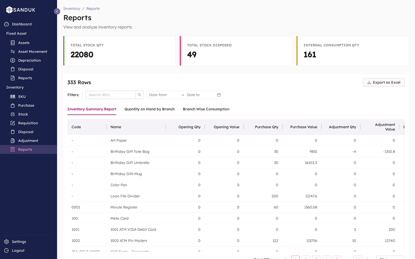This screenshot has width=415, height=259.
Task: Click the purchase value 113756
Action: tap(311, 241)
